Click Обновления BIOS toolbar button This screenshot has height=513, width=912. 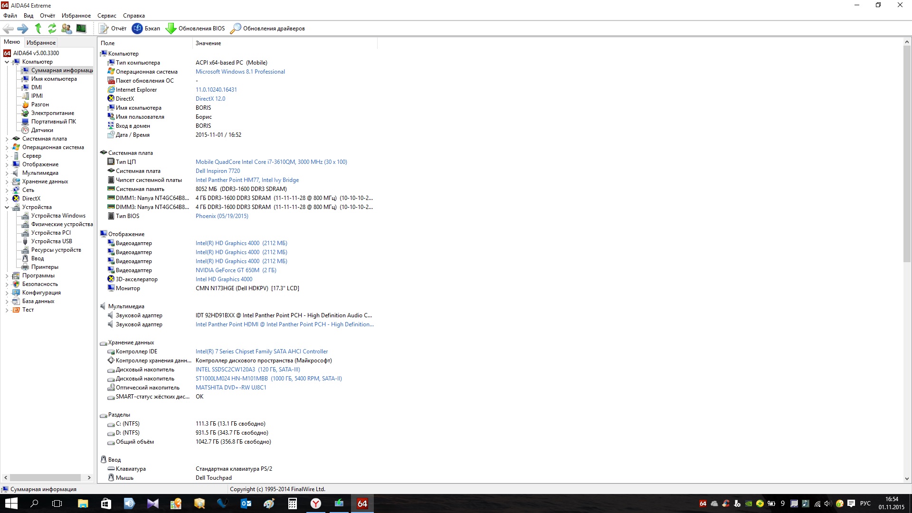[x=195, y=28]
